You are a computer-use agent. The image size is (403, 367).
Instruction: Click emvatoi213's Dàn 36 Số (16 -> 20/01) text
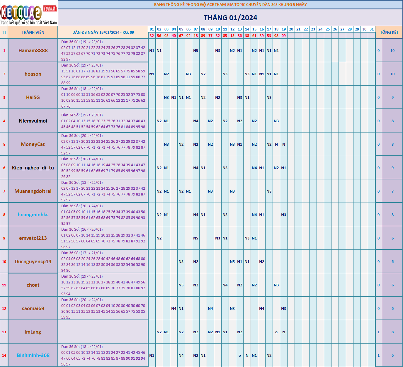click(x=82, y=229)
